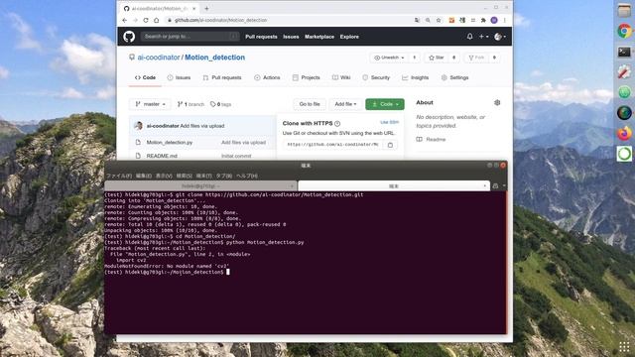Click the '0 tags' link
635x357 pixels.
point(220,104)
